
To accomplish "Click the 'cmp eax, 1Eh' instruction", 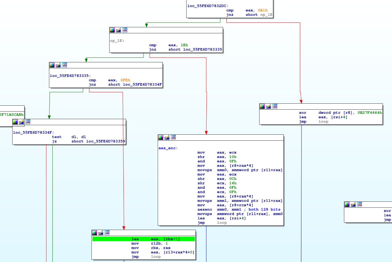I will (x=168, y=45).
